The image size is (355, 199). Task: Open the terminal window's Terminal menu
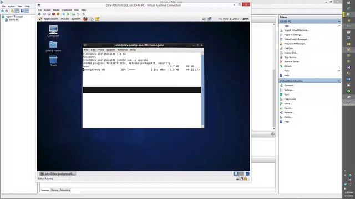click(123, 50)
